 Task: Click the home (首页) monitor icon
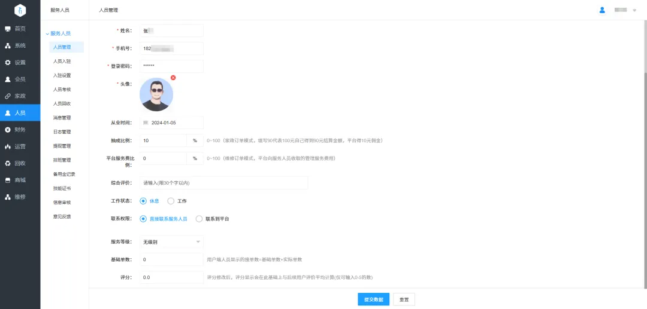[x=8, y=29]
